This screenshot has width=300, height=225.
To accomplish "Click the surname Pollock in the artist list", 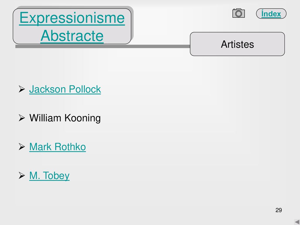I will 85,89.
